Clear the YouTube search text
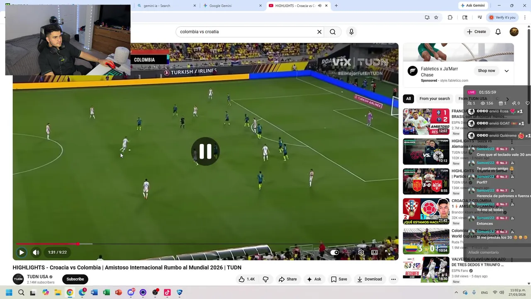 coord(319,32)
